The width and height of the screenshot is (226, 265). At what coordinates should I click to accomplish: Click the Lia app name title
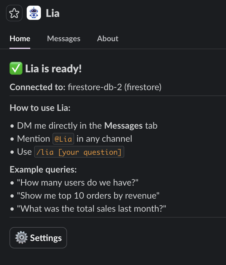click(x=52, y=13)
